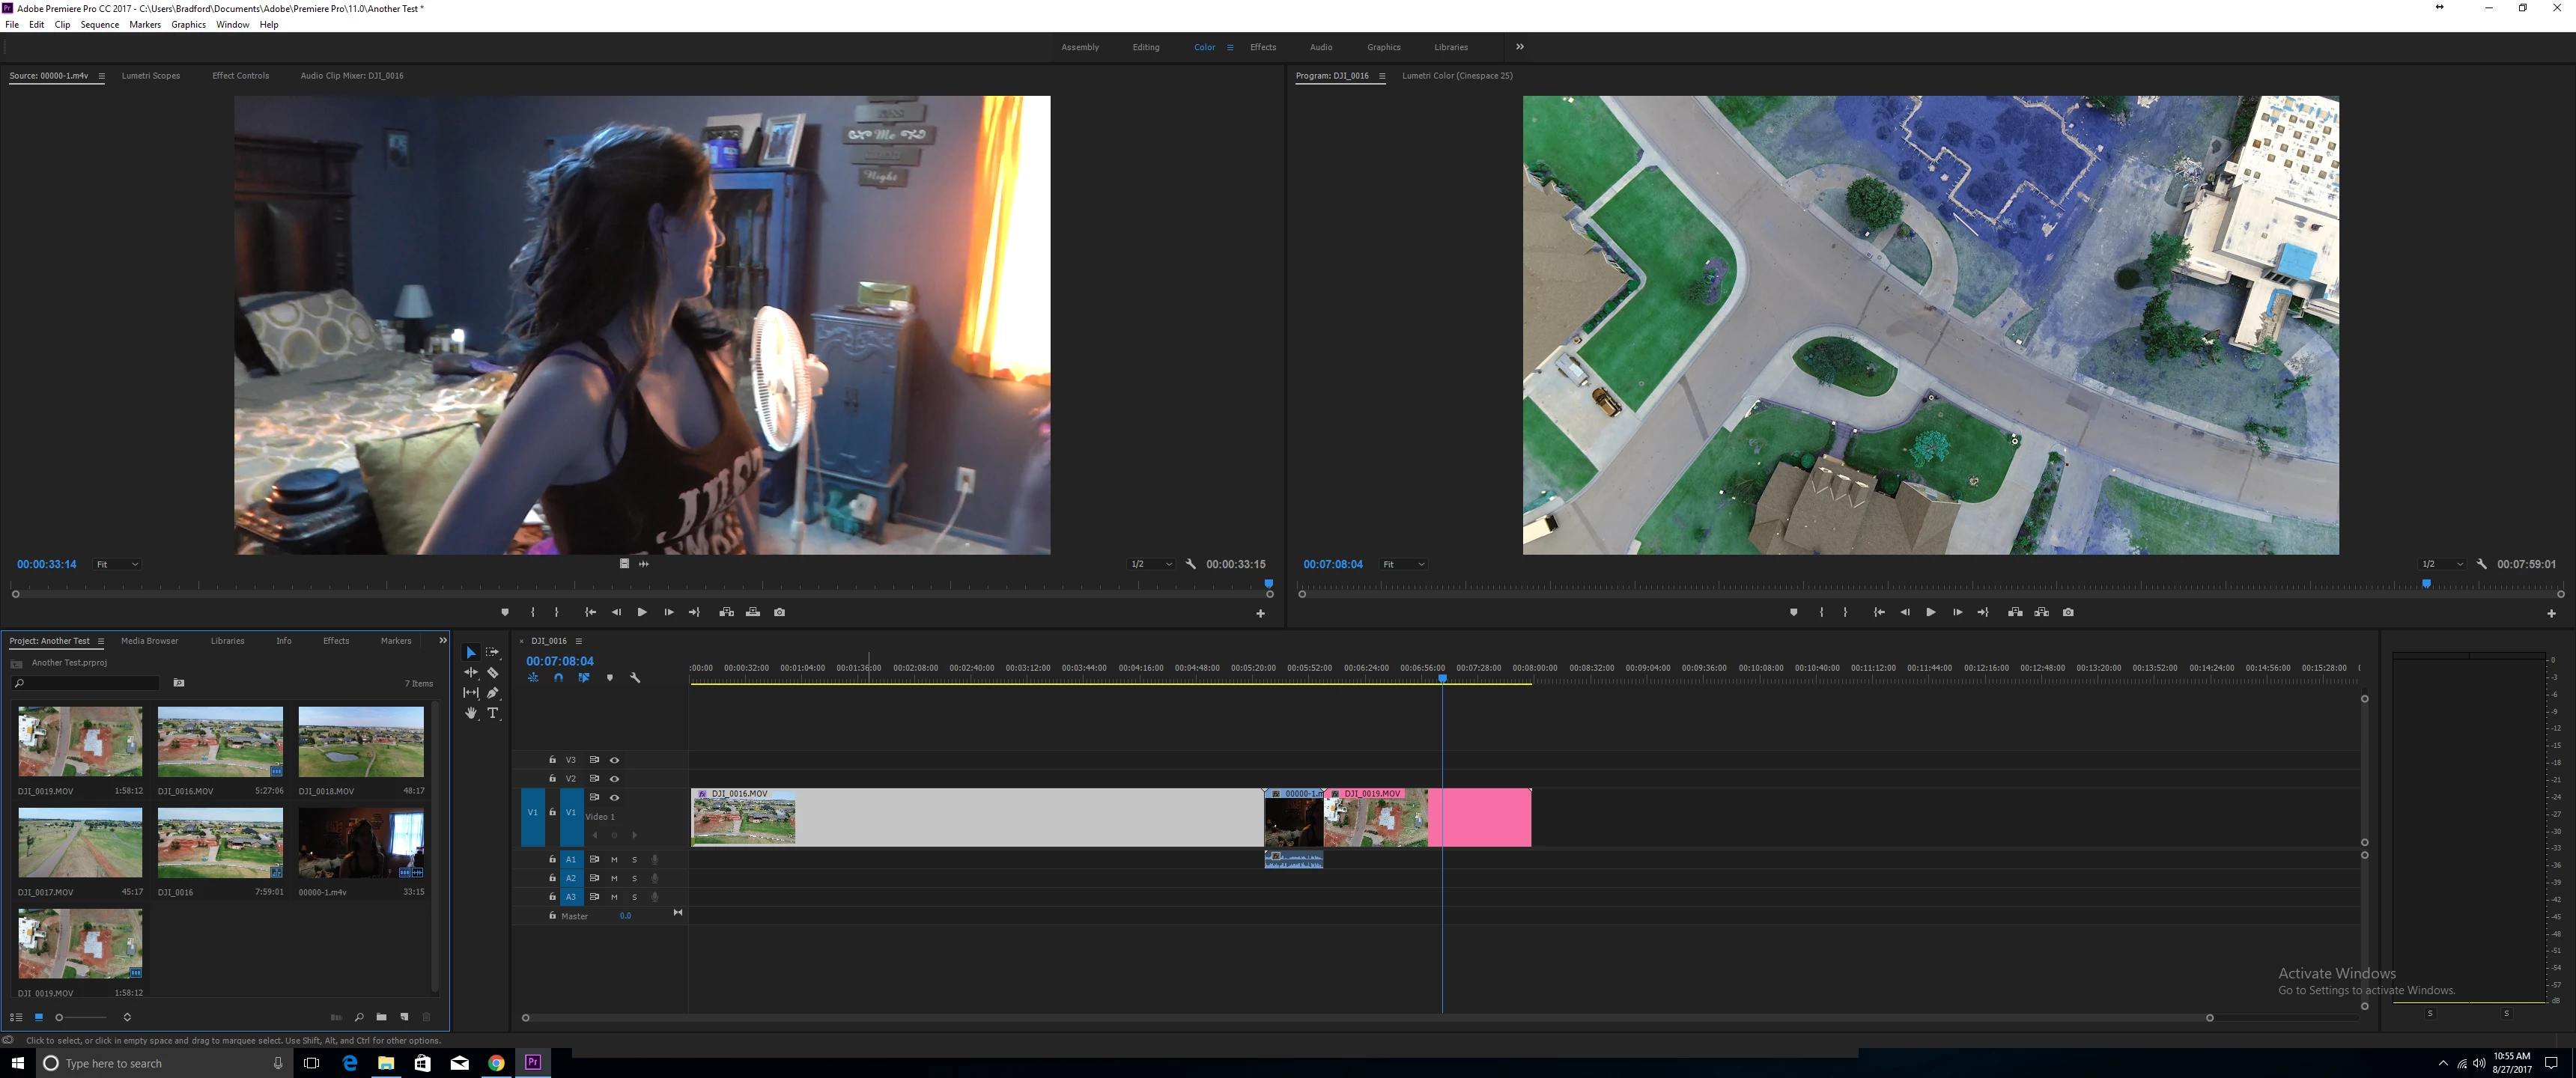Image resolution: width=2576 pixels, height=1078 pixels.
Task: Solo audio track A2
Action: pos(634,878)
